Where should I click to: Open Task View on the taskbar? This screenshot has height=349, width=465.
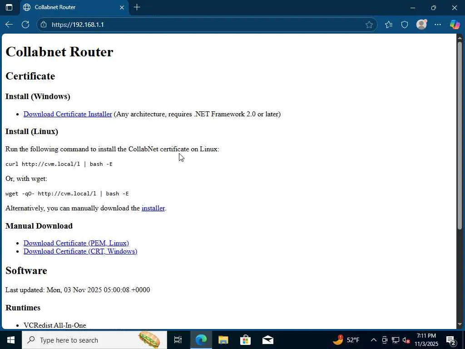pos(178,340)
